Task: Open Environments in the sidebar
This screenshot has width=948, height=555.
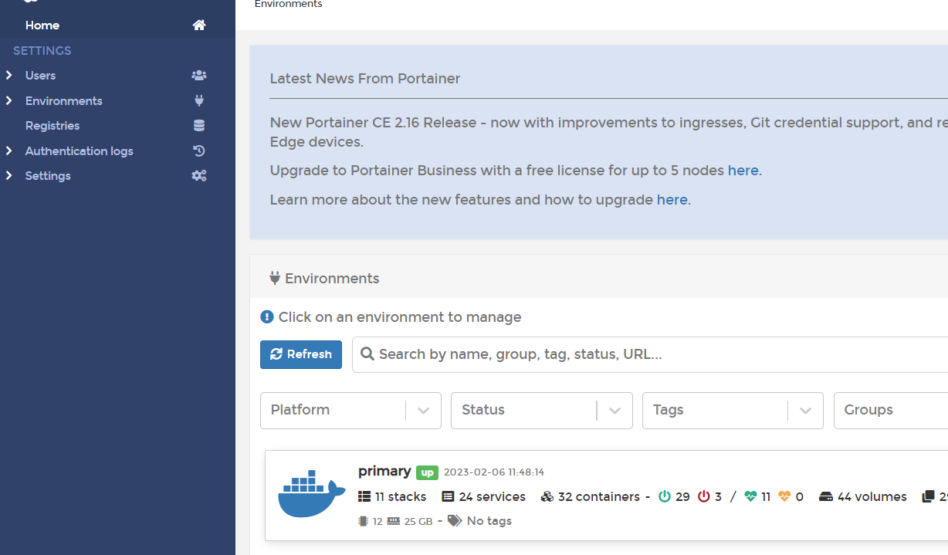Action: click(x=64, y=101)
